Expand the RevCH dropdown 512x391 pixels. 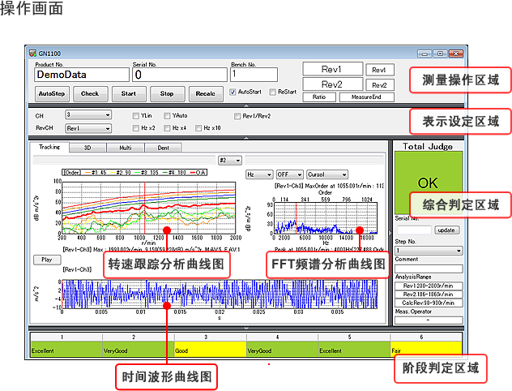88,128
